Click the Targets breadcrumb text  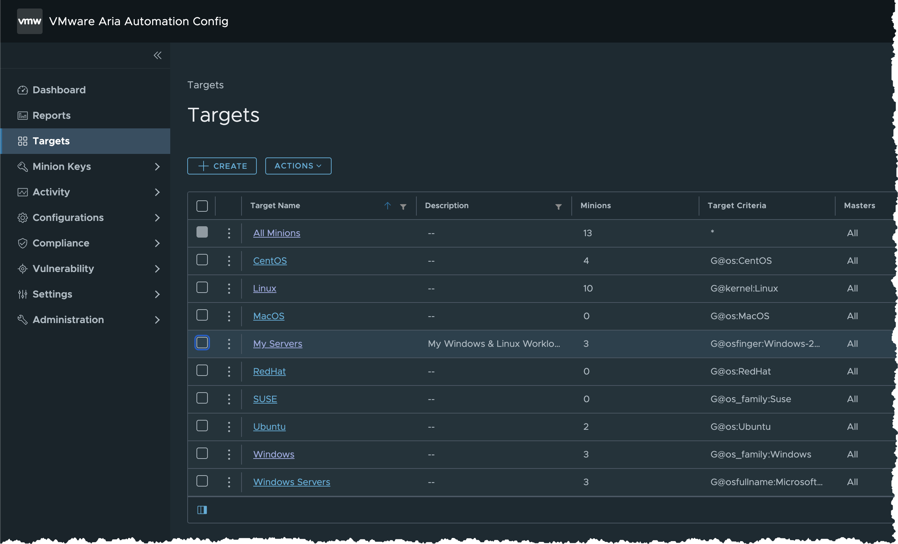pyautogui.click(x=206, y=85)
